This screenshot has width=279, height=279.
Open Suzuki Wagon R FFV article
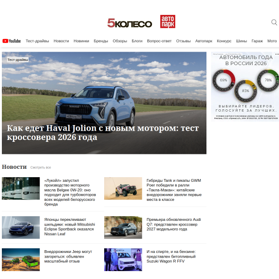point(171,256)
